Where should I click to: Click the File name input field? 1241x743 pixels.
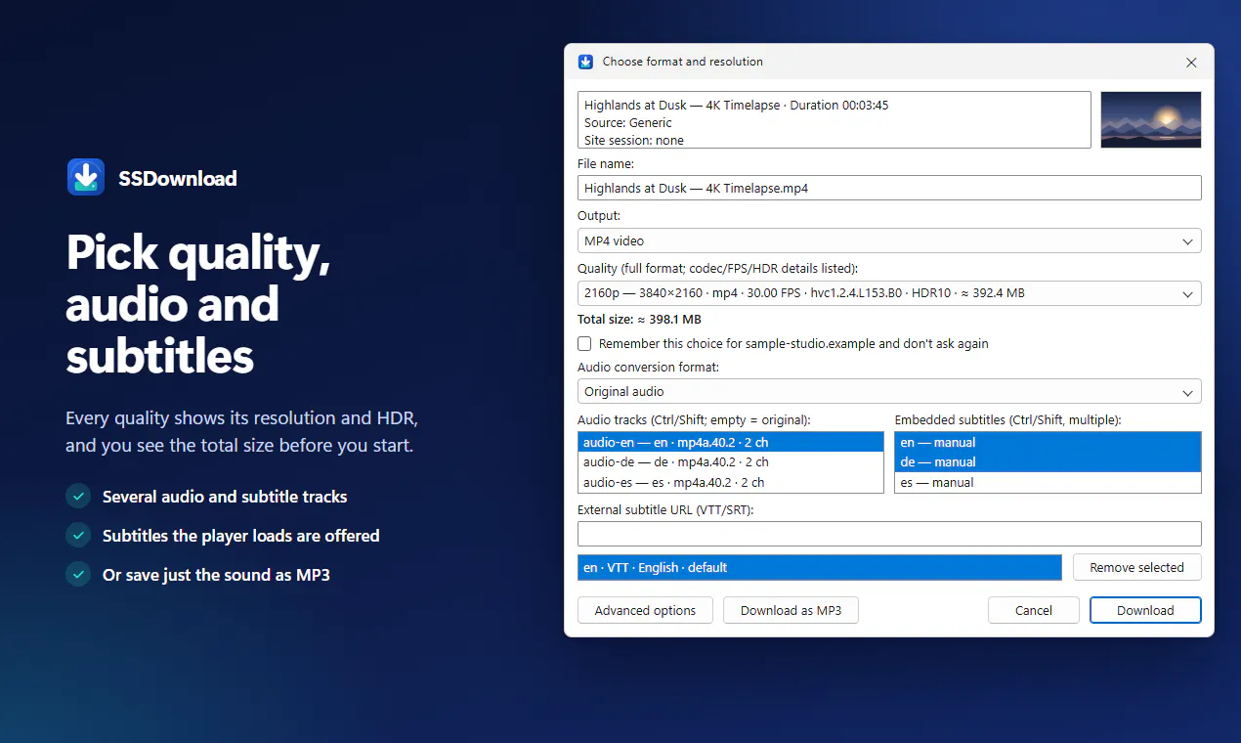[x=889, y=188]
